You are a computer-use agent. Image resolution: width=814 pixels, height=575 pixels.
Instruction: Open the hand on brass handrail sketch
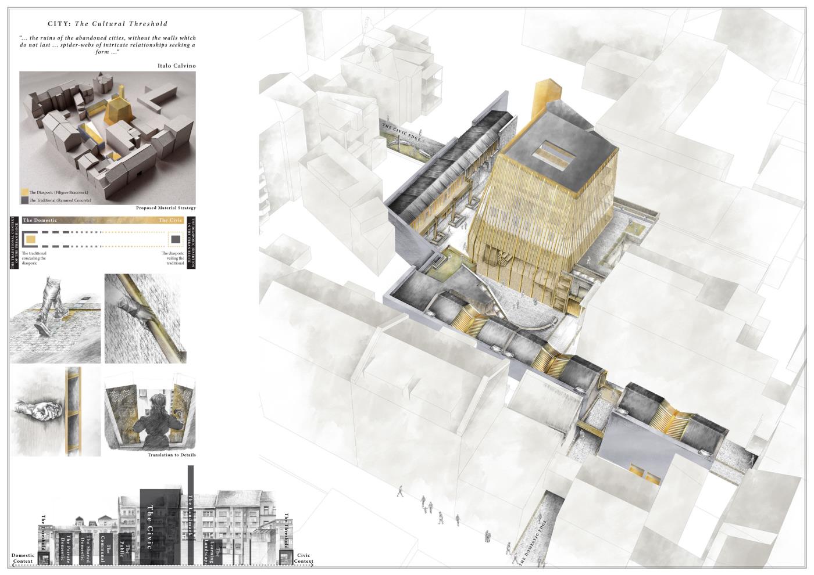click(146, 319)
